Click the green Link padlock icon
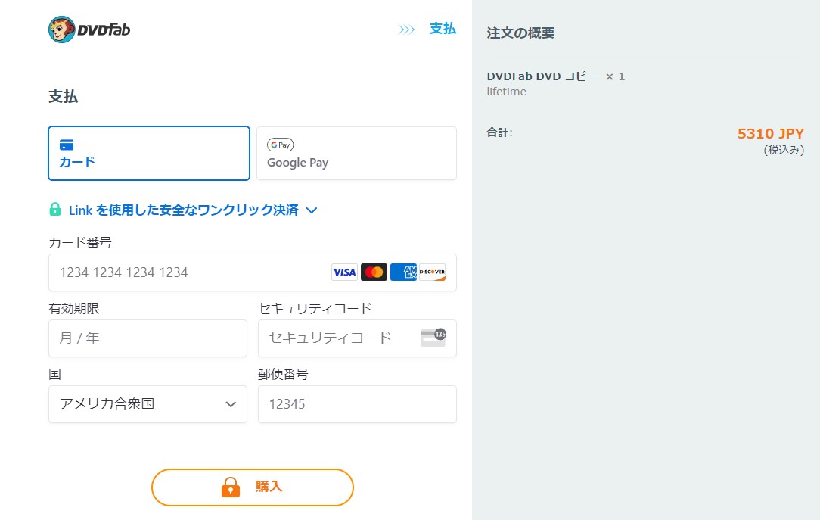 (x=55, y=209)
